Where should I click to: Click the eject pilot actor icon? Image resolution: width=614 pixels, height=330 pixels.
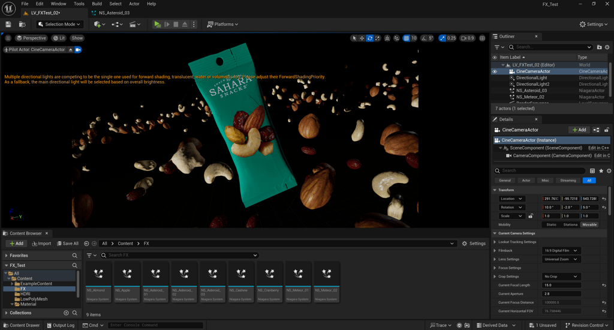point(70,50)
